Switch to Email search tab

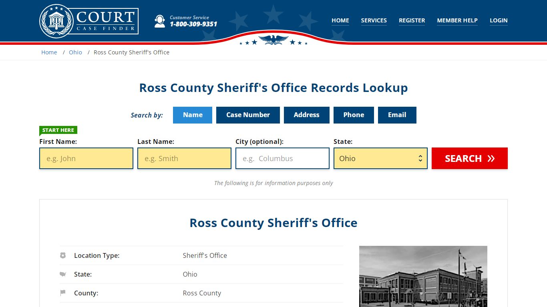pyautogui.click(x=397, y=115)
